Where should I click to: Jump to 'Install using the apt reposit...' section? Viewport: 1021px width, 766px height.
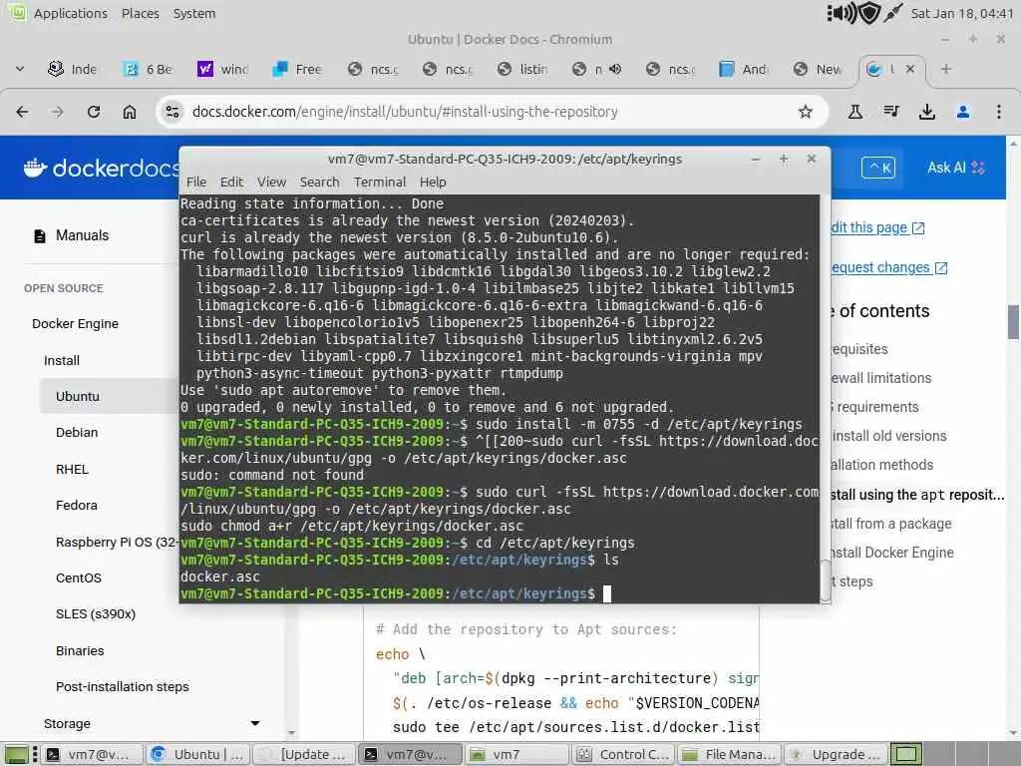click(x=917, y=495)
